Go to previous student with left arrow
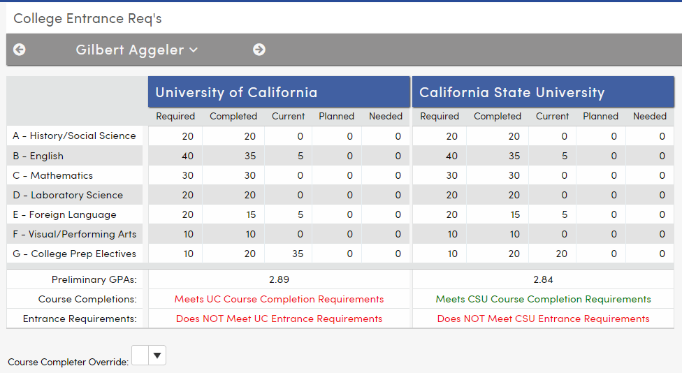This screenshot has width=682, height=373. coord(19,50)
